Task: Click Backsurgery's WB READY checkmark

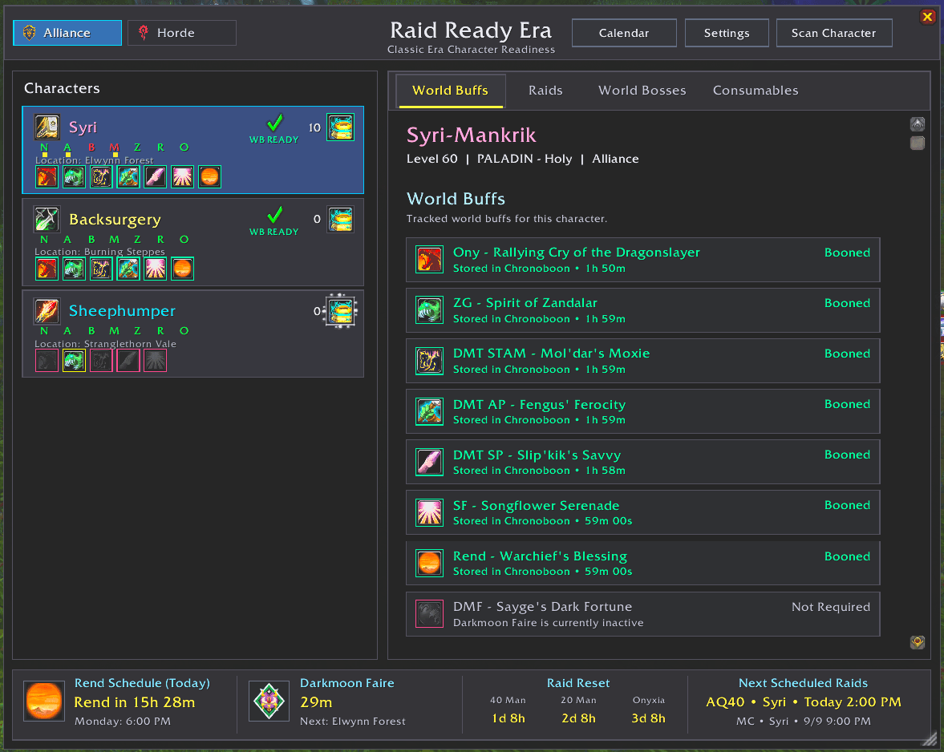Action: coord(274,215)
